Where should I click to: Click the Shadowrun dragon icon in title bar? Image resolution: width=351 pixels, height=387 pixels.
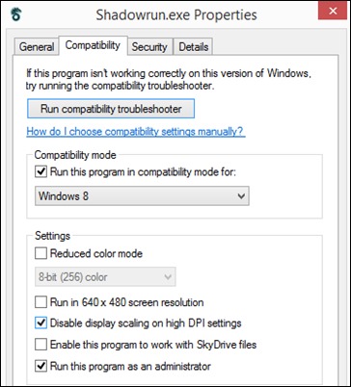[15, 14]
